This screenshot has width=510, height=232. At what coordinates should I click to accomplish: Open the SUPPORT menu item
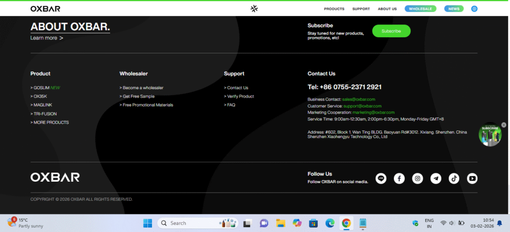pyautogui.click(x=361, y=9)
